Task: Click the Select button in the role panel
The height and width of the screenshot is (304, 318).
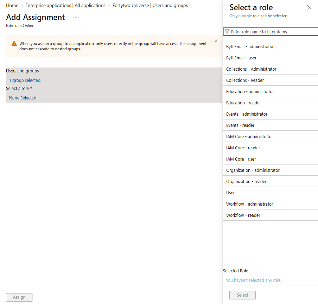Action: pos(242,295)
